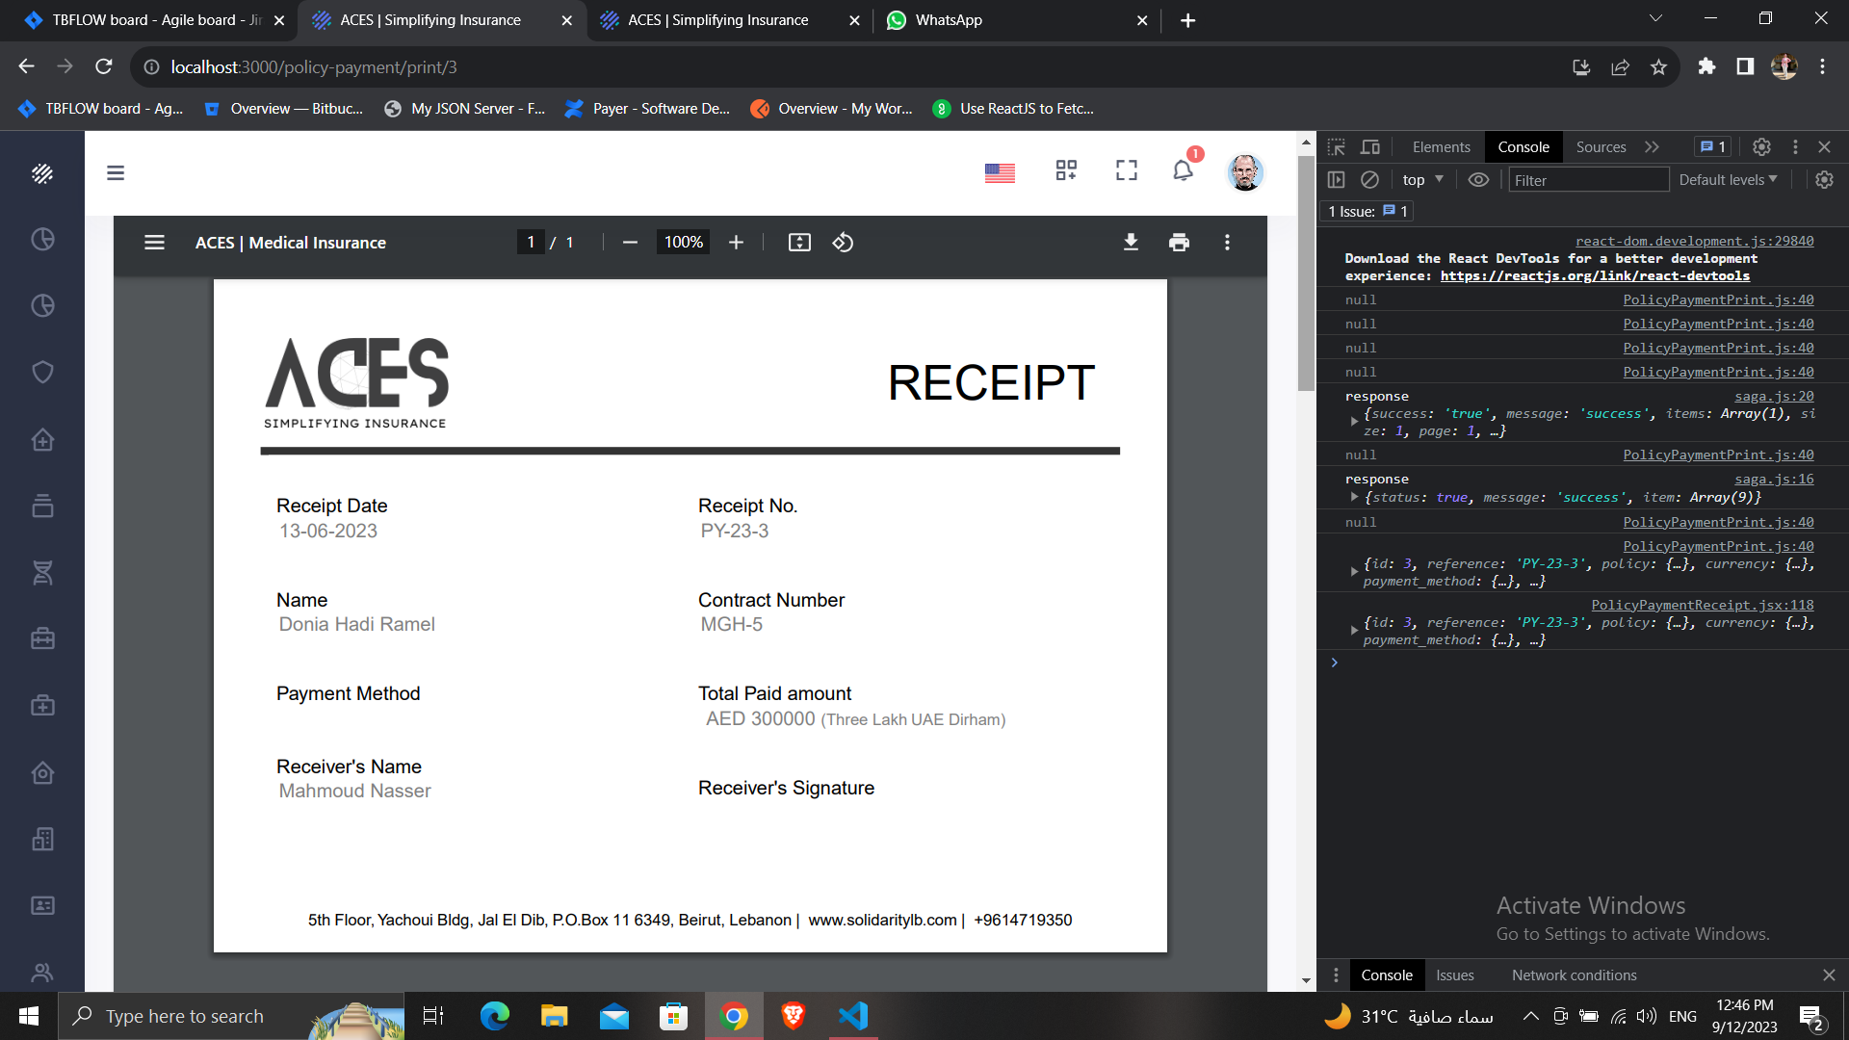Switch to the Elements tab
The height and width of the screenshot is (1040, 1849).
coord(1441,147)
